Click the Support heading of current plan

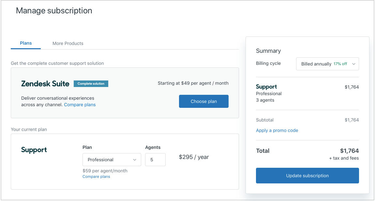coord(34,150)
